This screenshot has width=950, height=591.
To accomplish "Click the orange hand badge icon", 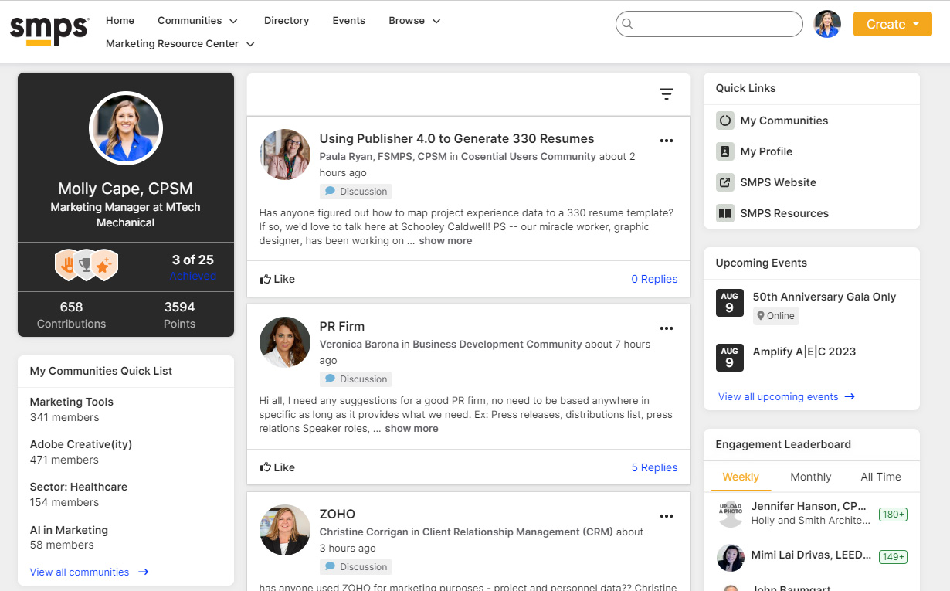I will coord(68,265).
